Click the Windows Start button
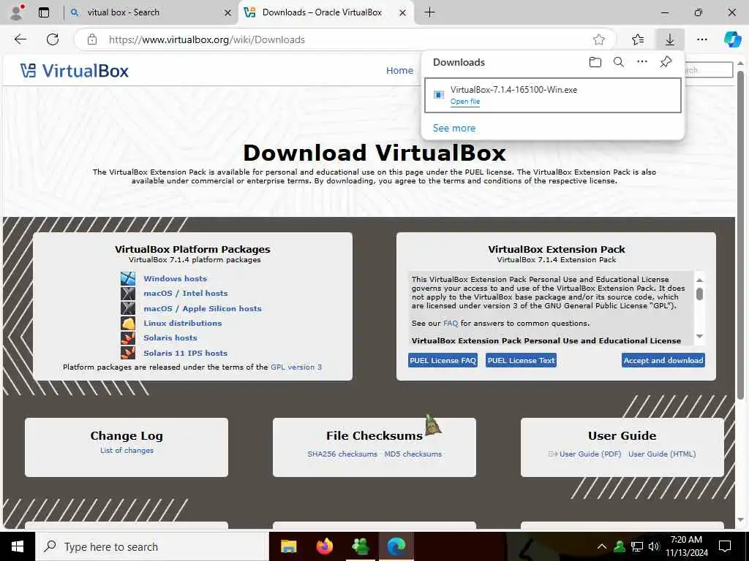This screenshot has width=749, height=561. (x=18, y=546)
